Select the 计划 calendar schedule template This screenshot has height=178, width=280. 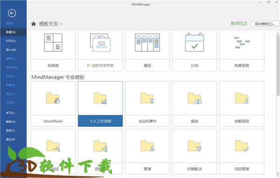pos(195,52)
